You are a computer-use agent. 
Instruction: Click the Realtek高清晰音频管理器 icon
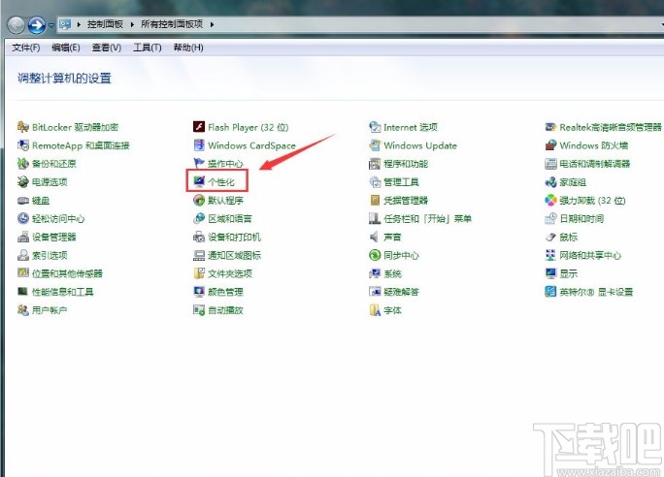(550, 127)
